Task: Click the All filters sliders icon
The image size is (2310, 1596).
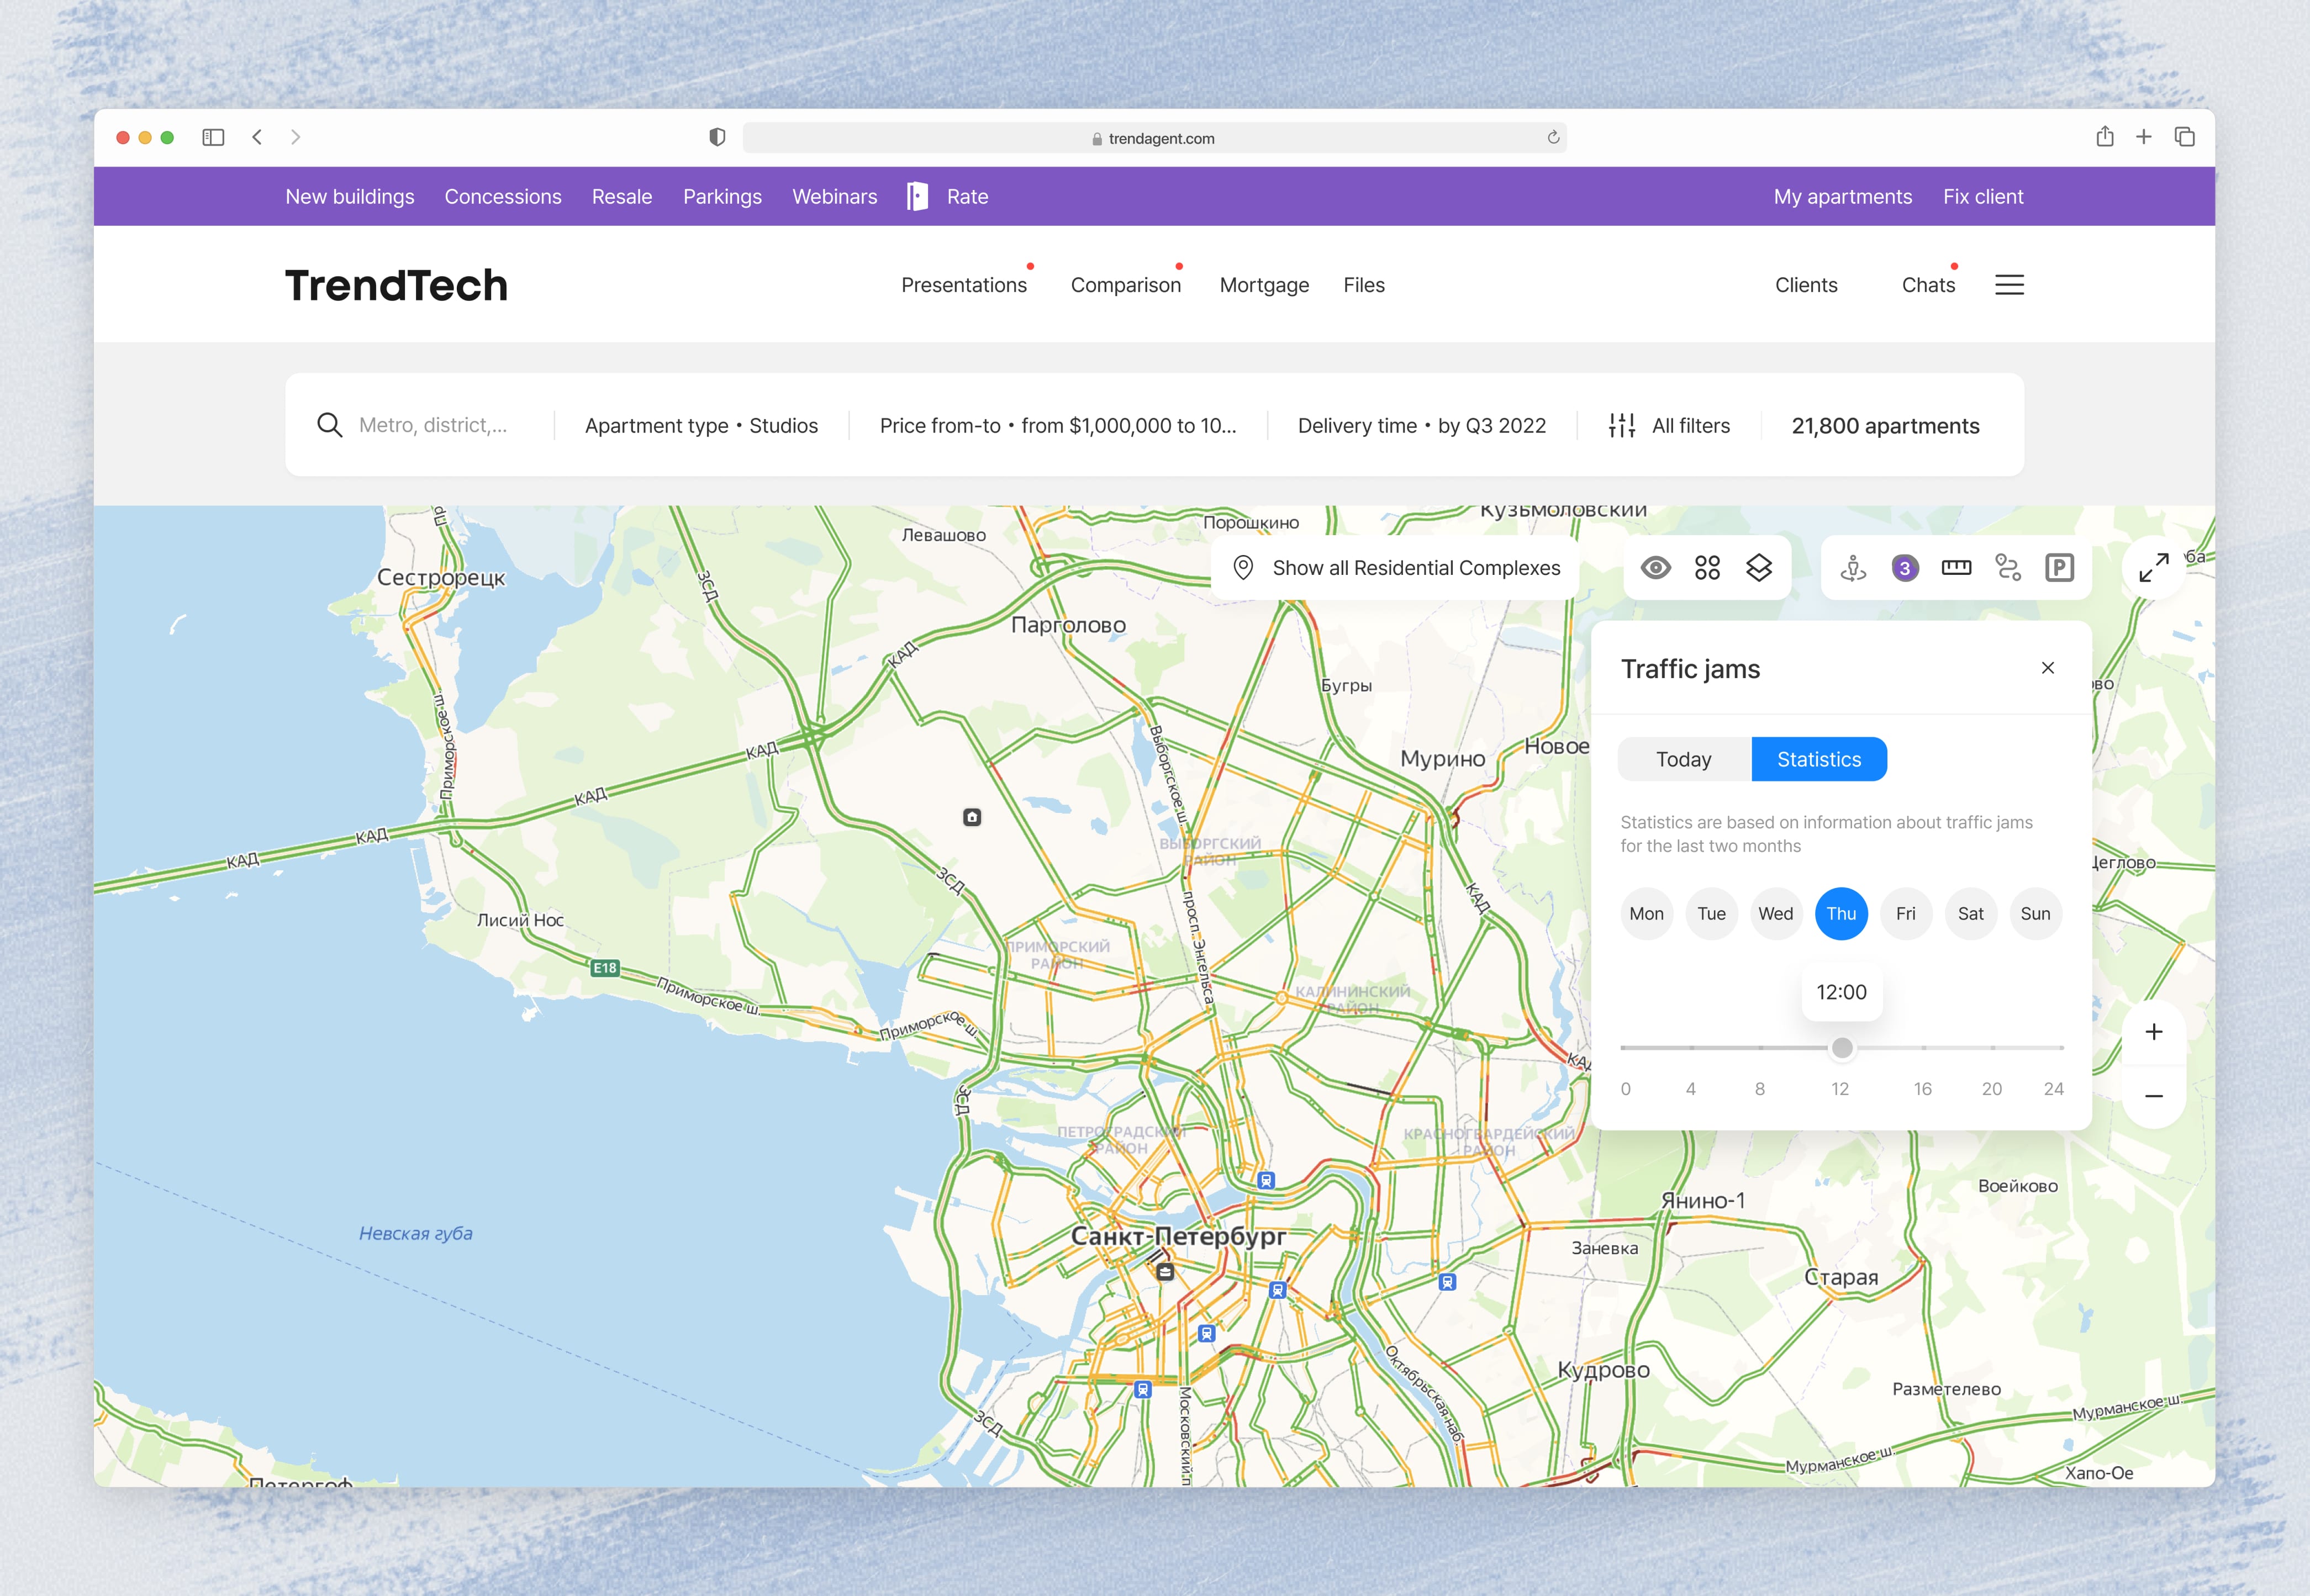Action: [1621, 425]
